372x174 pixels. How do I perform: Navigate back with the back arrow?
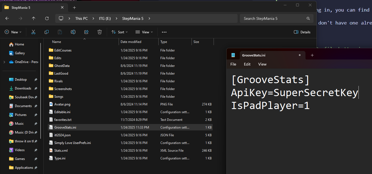point(7,18)
